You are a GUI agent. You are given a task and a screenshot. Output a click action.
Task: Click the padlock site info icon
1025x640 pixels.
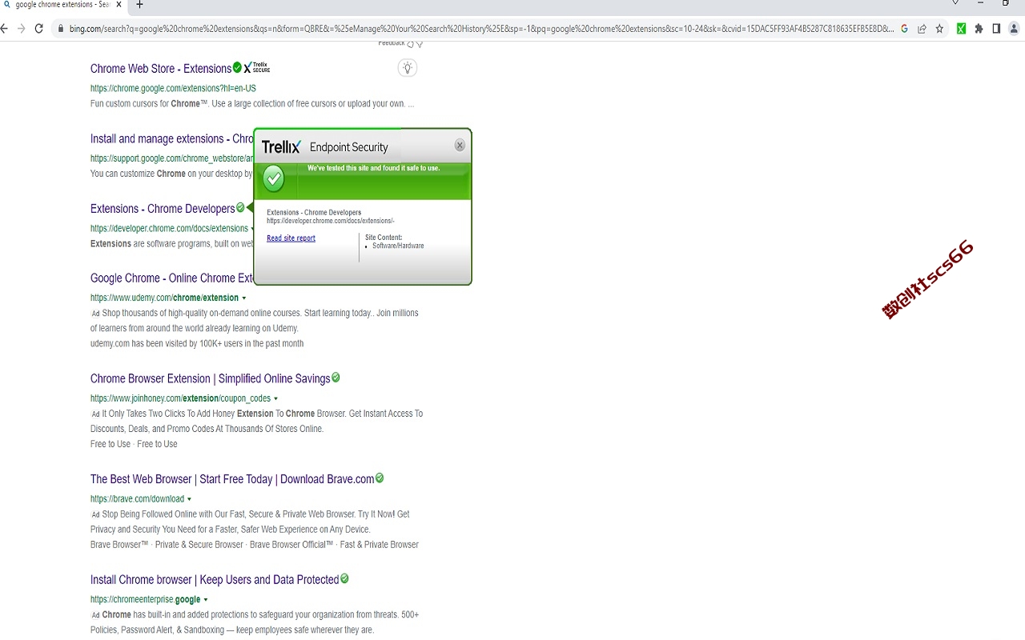61,29
